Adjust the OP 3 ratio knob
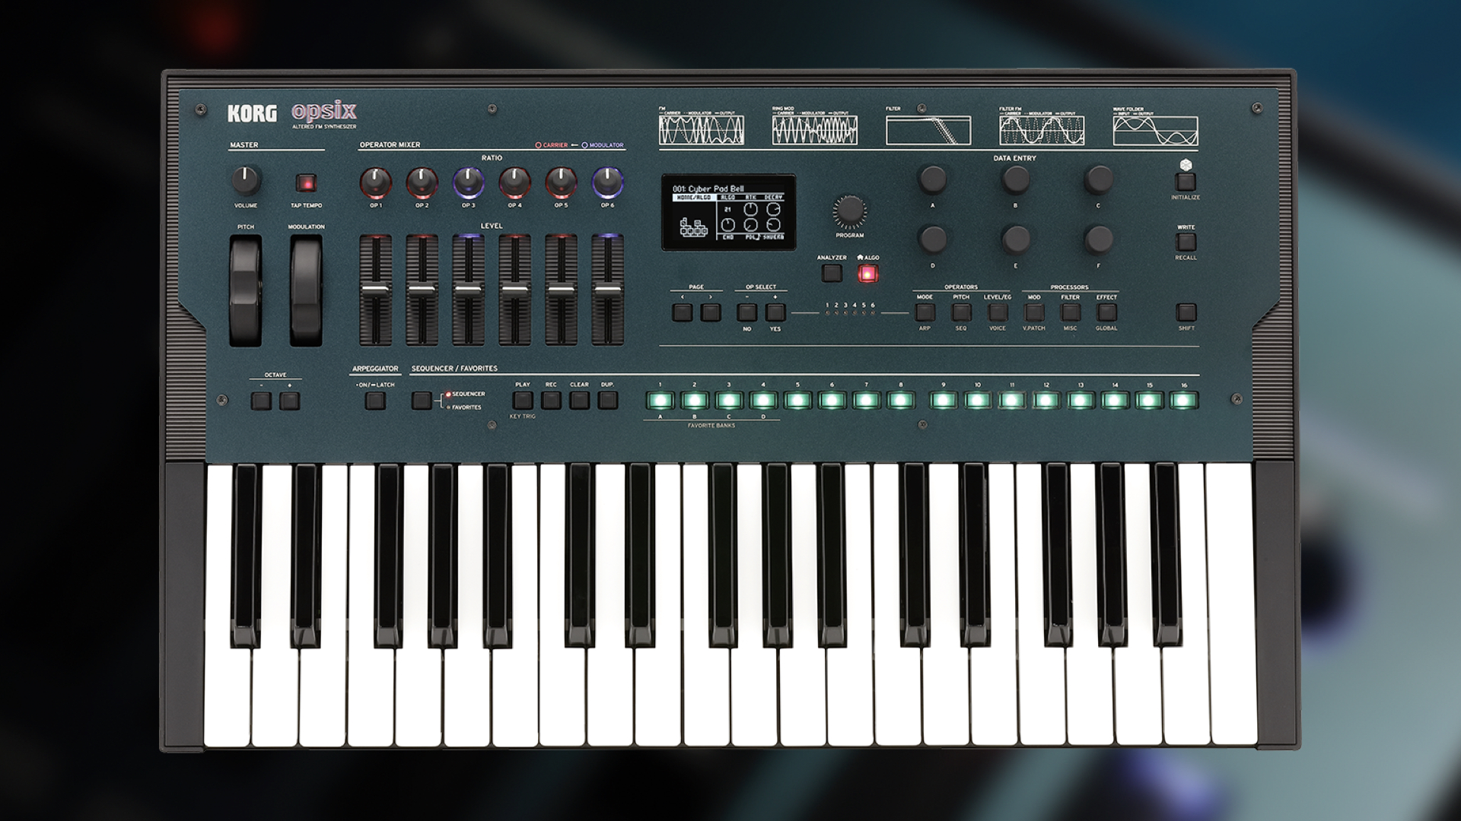Screen dimensions: 1461x821 pos(468,182)
